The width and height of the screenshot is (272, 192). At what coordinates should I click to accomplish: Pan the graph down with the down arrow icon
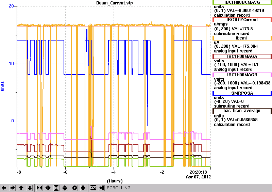(x=30, y=188)
